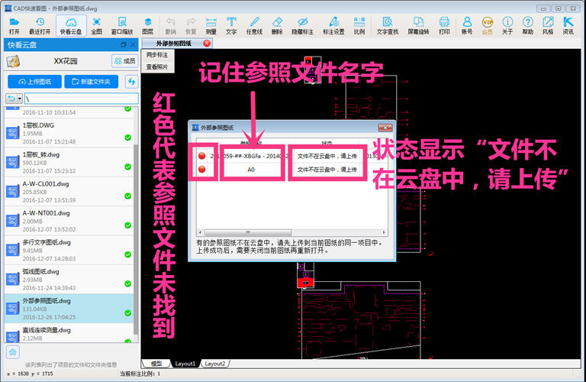Click XX花园 project folder icon

[13, 61]
